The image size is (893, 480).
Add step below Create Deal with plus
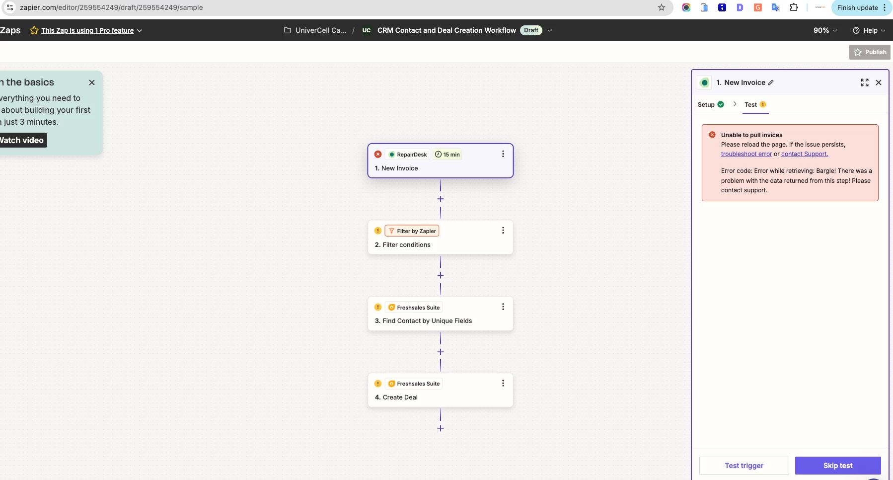pyautogui.click(x=440, y=428)
